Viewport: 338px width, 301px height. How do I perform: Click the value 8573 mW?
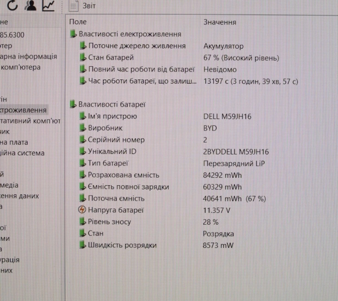click(x=218, y=245)
